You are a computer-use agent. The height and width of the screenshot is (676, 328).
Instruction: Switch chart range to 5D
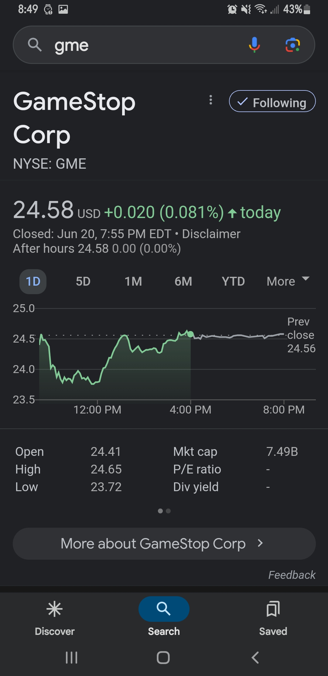[83, 281]
